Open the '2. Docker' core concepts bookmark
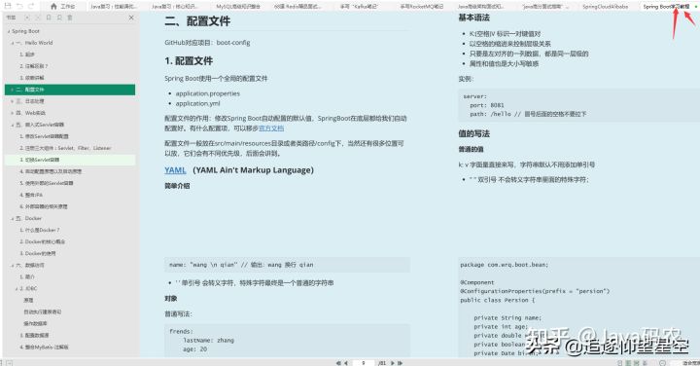The height and width of the screenshot is (366, 700). (43, 241)
